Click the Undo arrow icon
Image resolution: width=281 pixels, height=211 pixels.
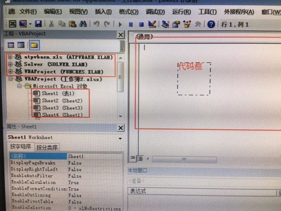point(96,24)
